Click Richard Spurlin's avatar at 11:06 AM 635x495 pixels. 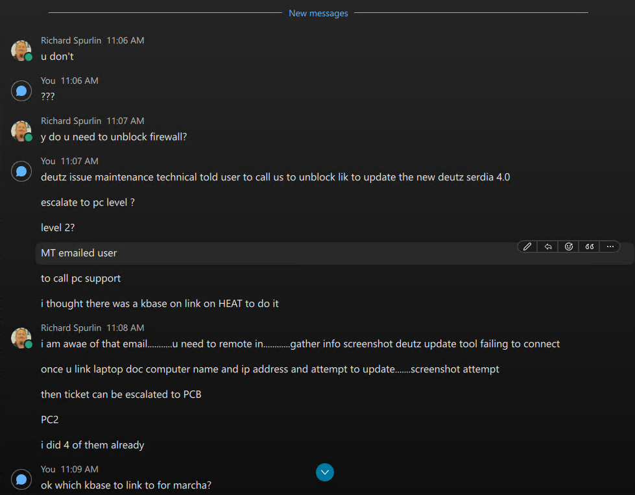[21, 50]
